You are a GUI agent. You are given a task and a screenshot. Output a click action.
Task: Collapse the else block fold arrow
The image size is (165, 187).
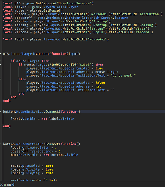click(0, 79)
